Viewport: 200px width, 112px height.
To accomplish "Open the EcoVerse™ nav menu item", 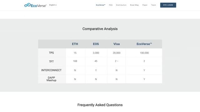I will (101, 5).
